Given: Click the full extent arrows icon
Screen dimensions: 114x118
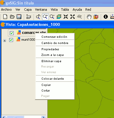Looking at the screenshot, I should pos(73,17).
